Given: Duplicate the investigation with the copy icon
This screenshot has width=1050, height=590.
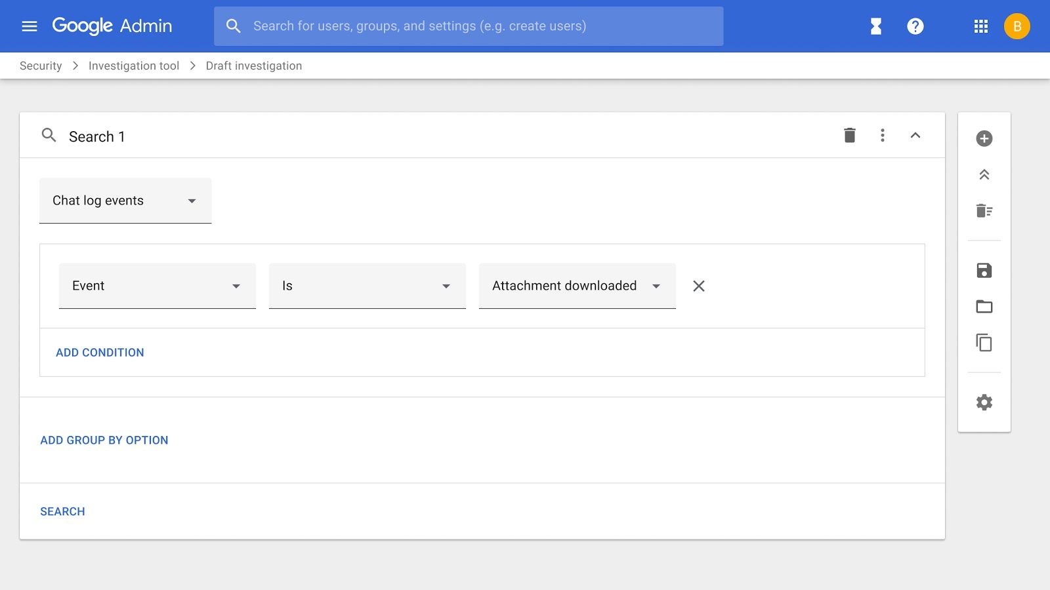Looking at the screenshot, I should click(984, 342).
